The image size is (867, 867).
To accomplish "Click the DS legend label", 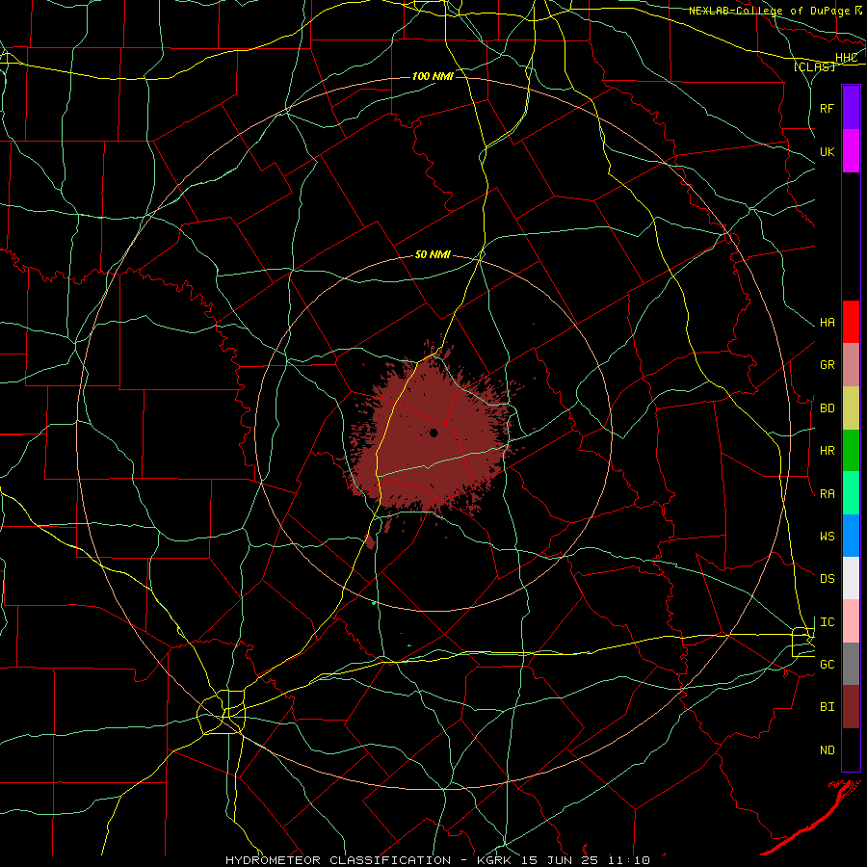I will click(x=827, y=579).
